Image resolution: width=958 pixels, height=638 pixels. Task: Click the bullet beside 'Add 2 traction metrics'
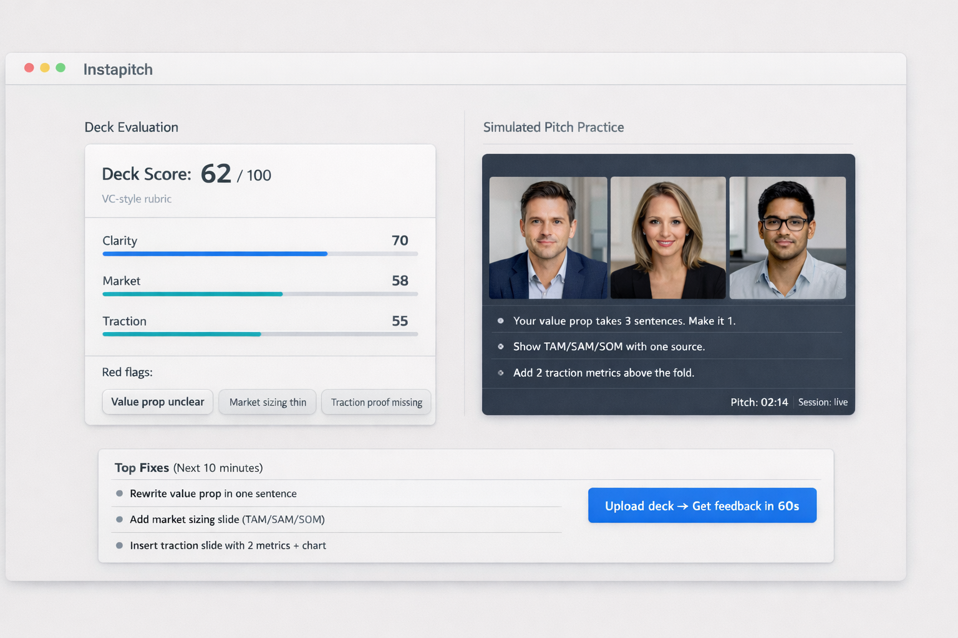click(501, 373)
